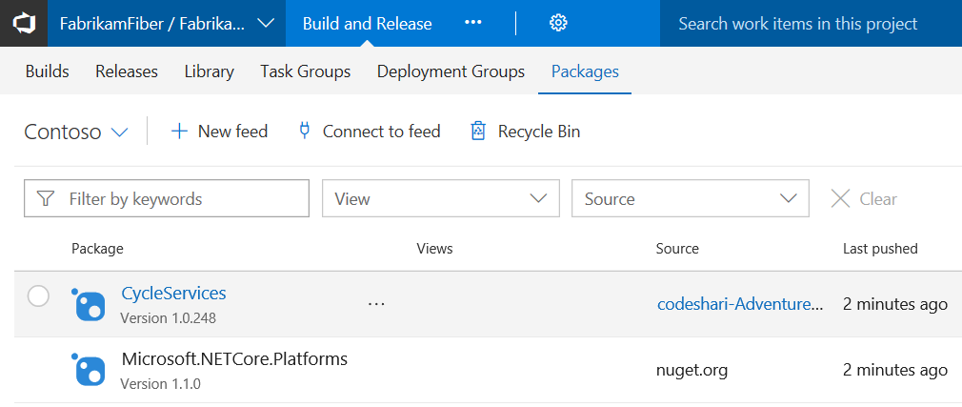
Task: Select the Packages tab
Action: click(x=585, y=71)
